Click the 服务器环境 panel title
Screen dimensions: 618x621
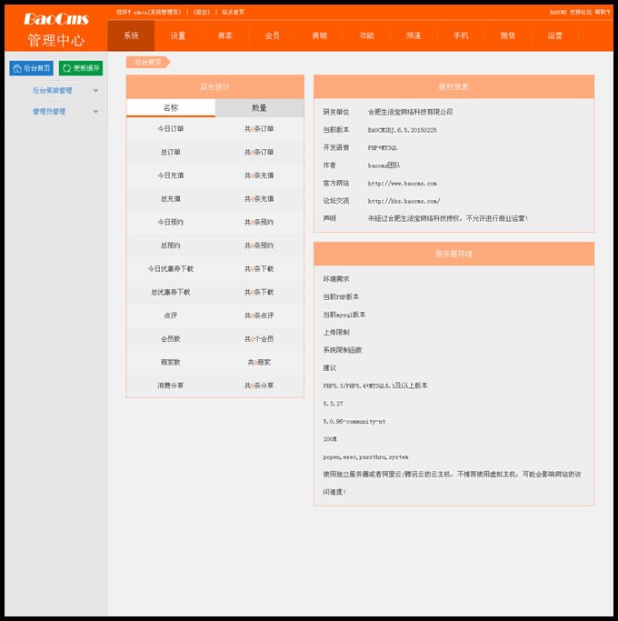pyautogui.click(x=454, y=254)
